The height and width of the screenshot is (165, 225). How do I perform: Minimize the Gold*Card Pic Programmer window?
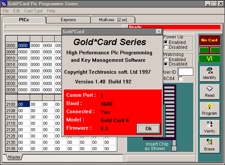tap(208, 4)
